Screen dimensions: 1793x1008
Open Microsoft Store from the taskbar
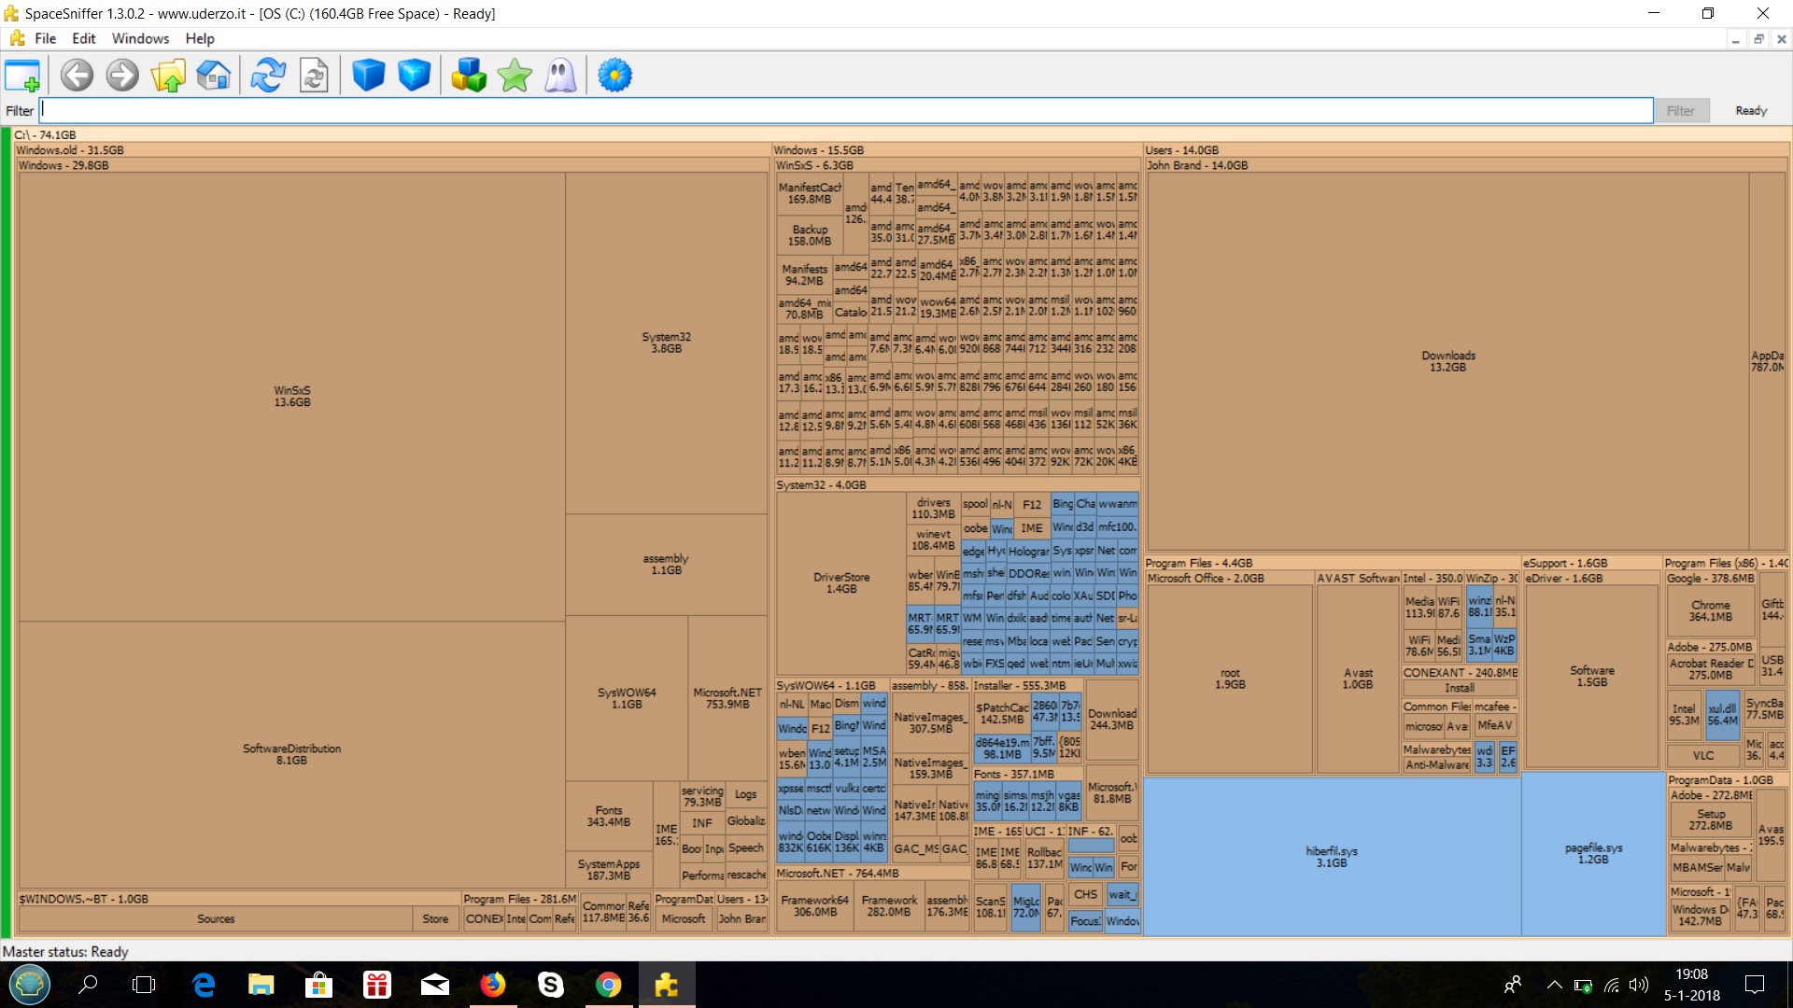coord(318,985)
